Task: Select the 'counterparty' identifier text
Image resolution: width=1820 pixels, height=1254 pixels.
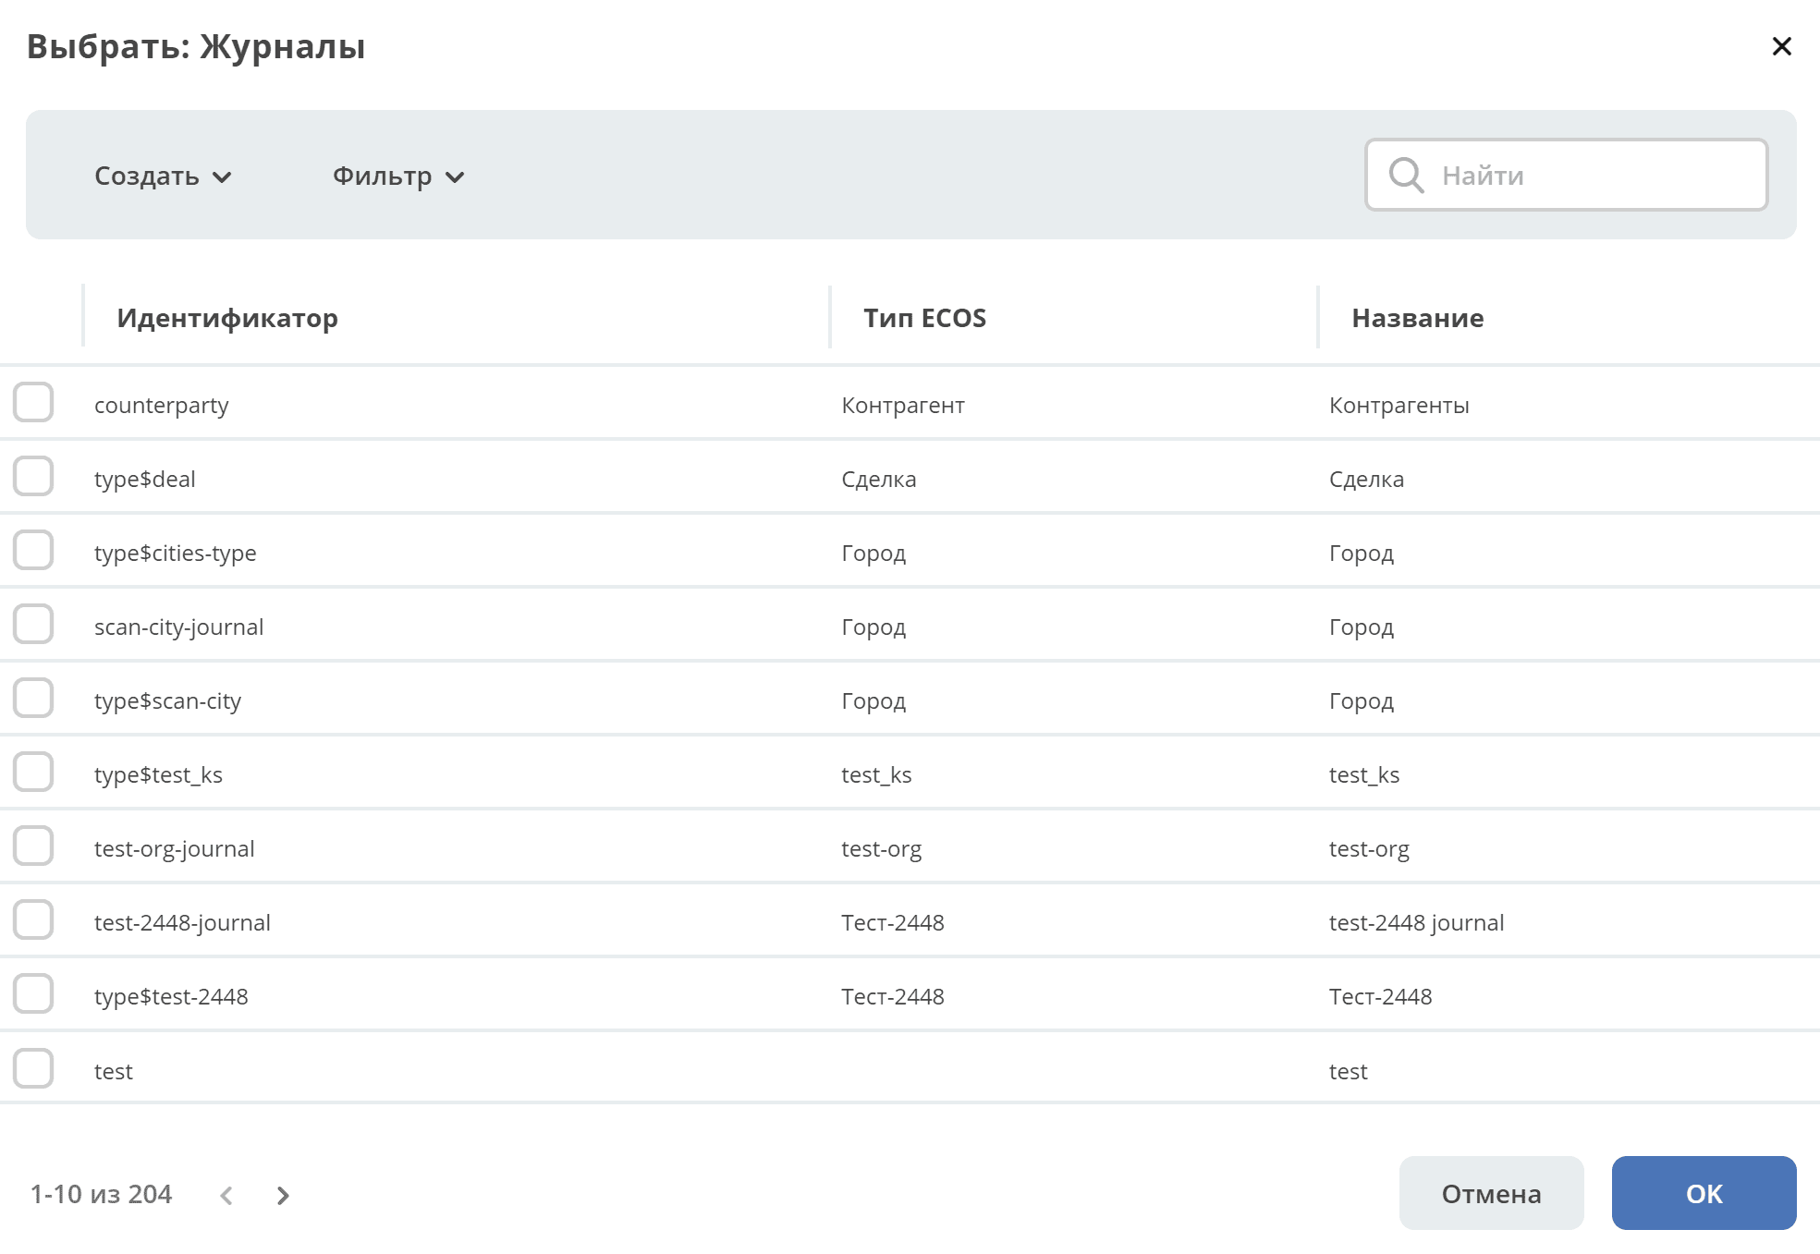Action: [162, 406]
